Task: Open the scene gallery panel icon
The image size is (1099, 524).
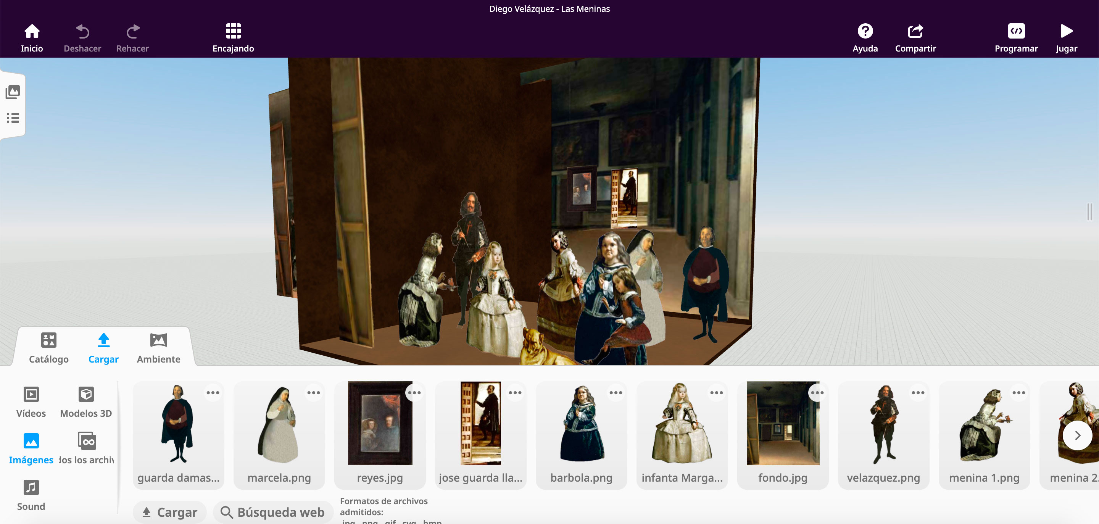Action: click(x=13, y=92)
